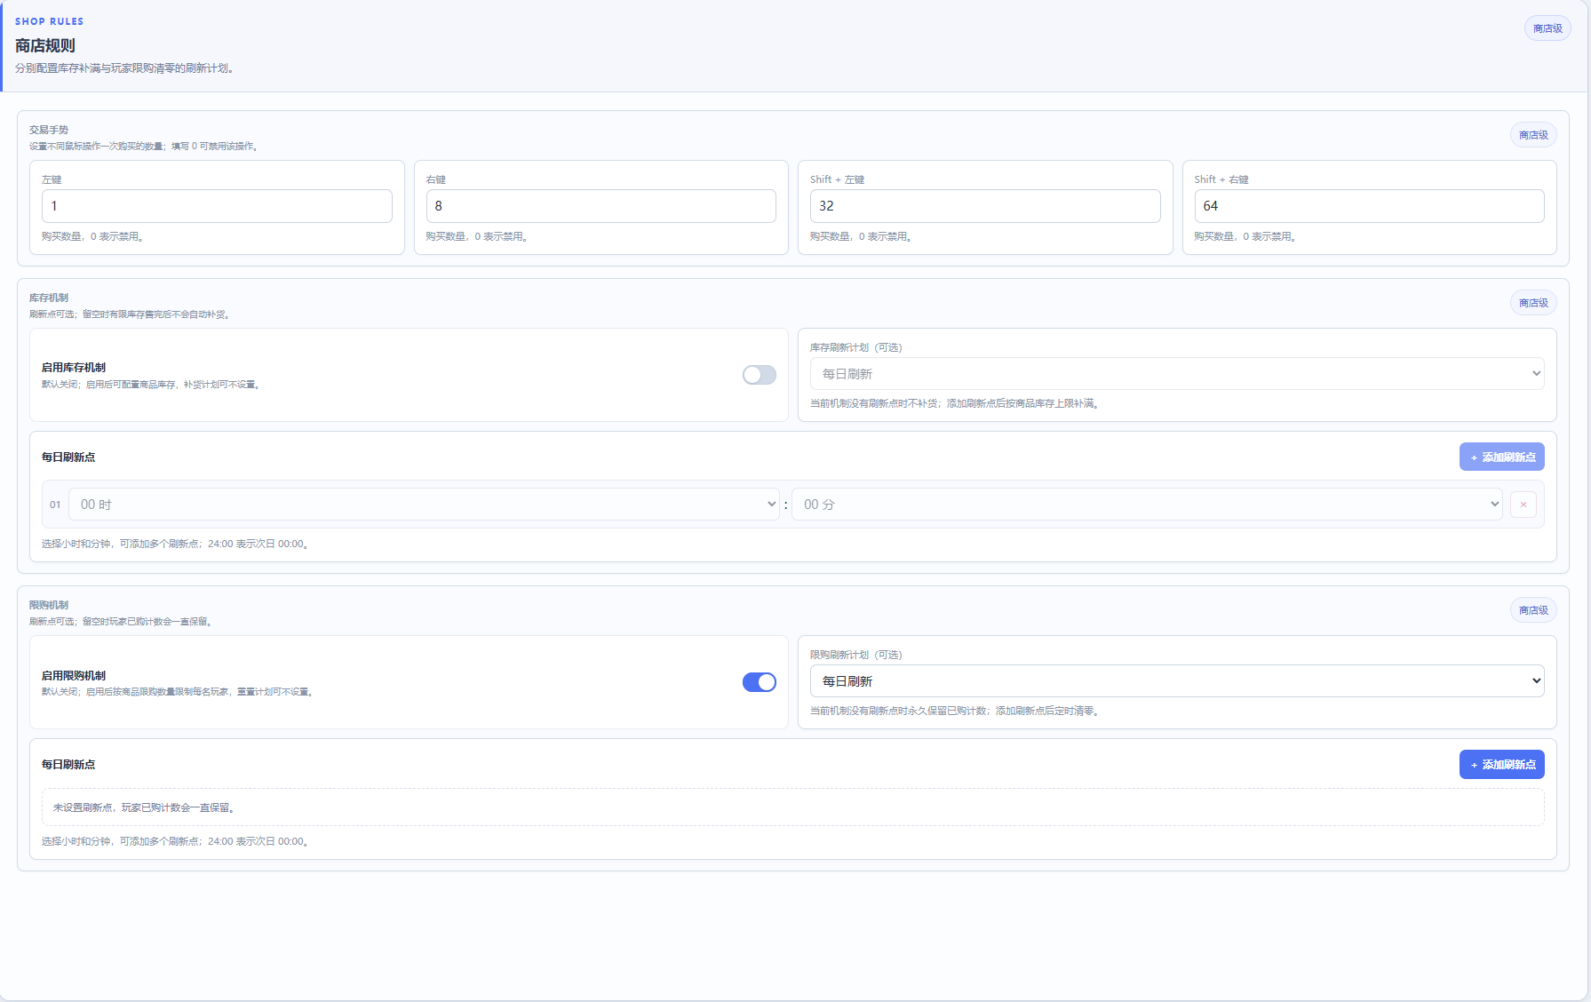
Task: Open the 限购刷新计划 dropdown
Action: (x=1177, y=681)
